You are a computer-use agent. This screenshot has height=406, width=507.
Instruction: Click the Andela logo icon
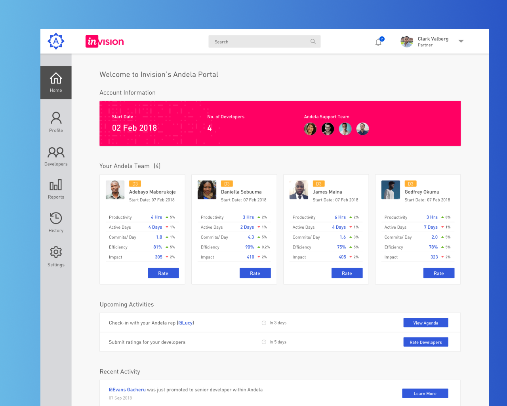pyautogui.click(x=56, y=41)
